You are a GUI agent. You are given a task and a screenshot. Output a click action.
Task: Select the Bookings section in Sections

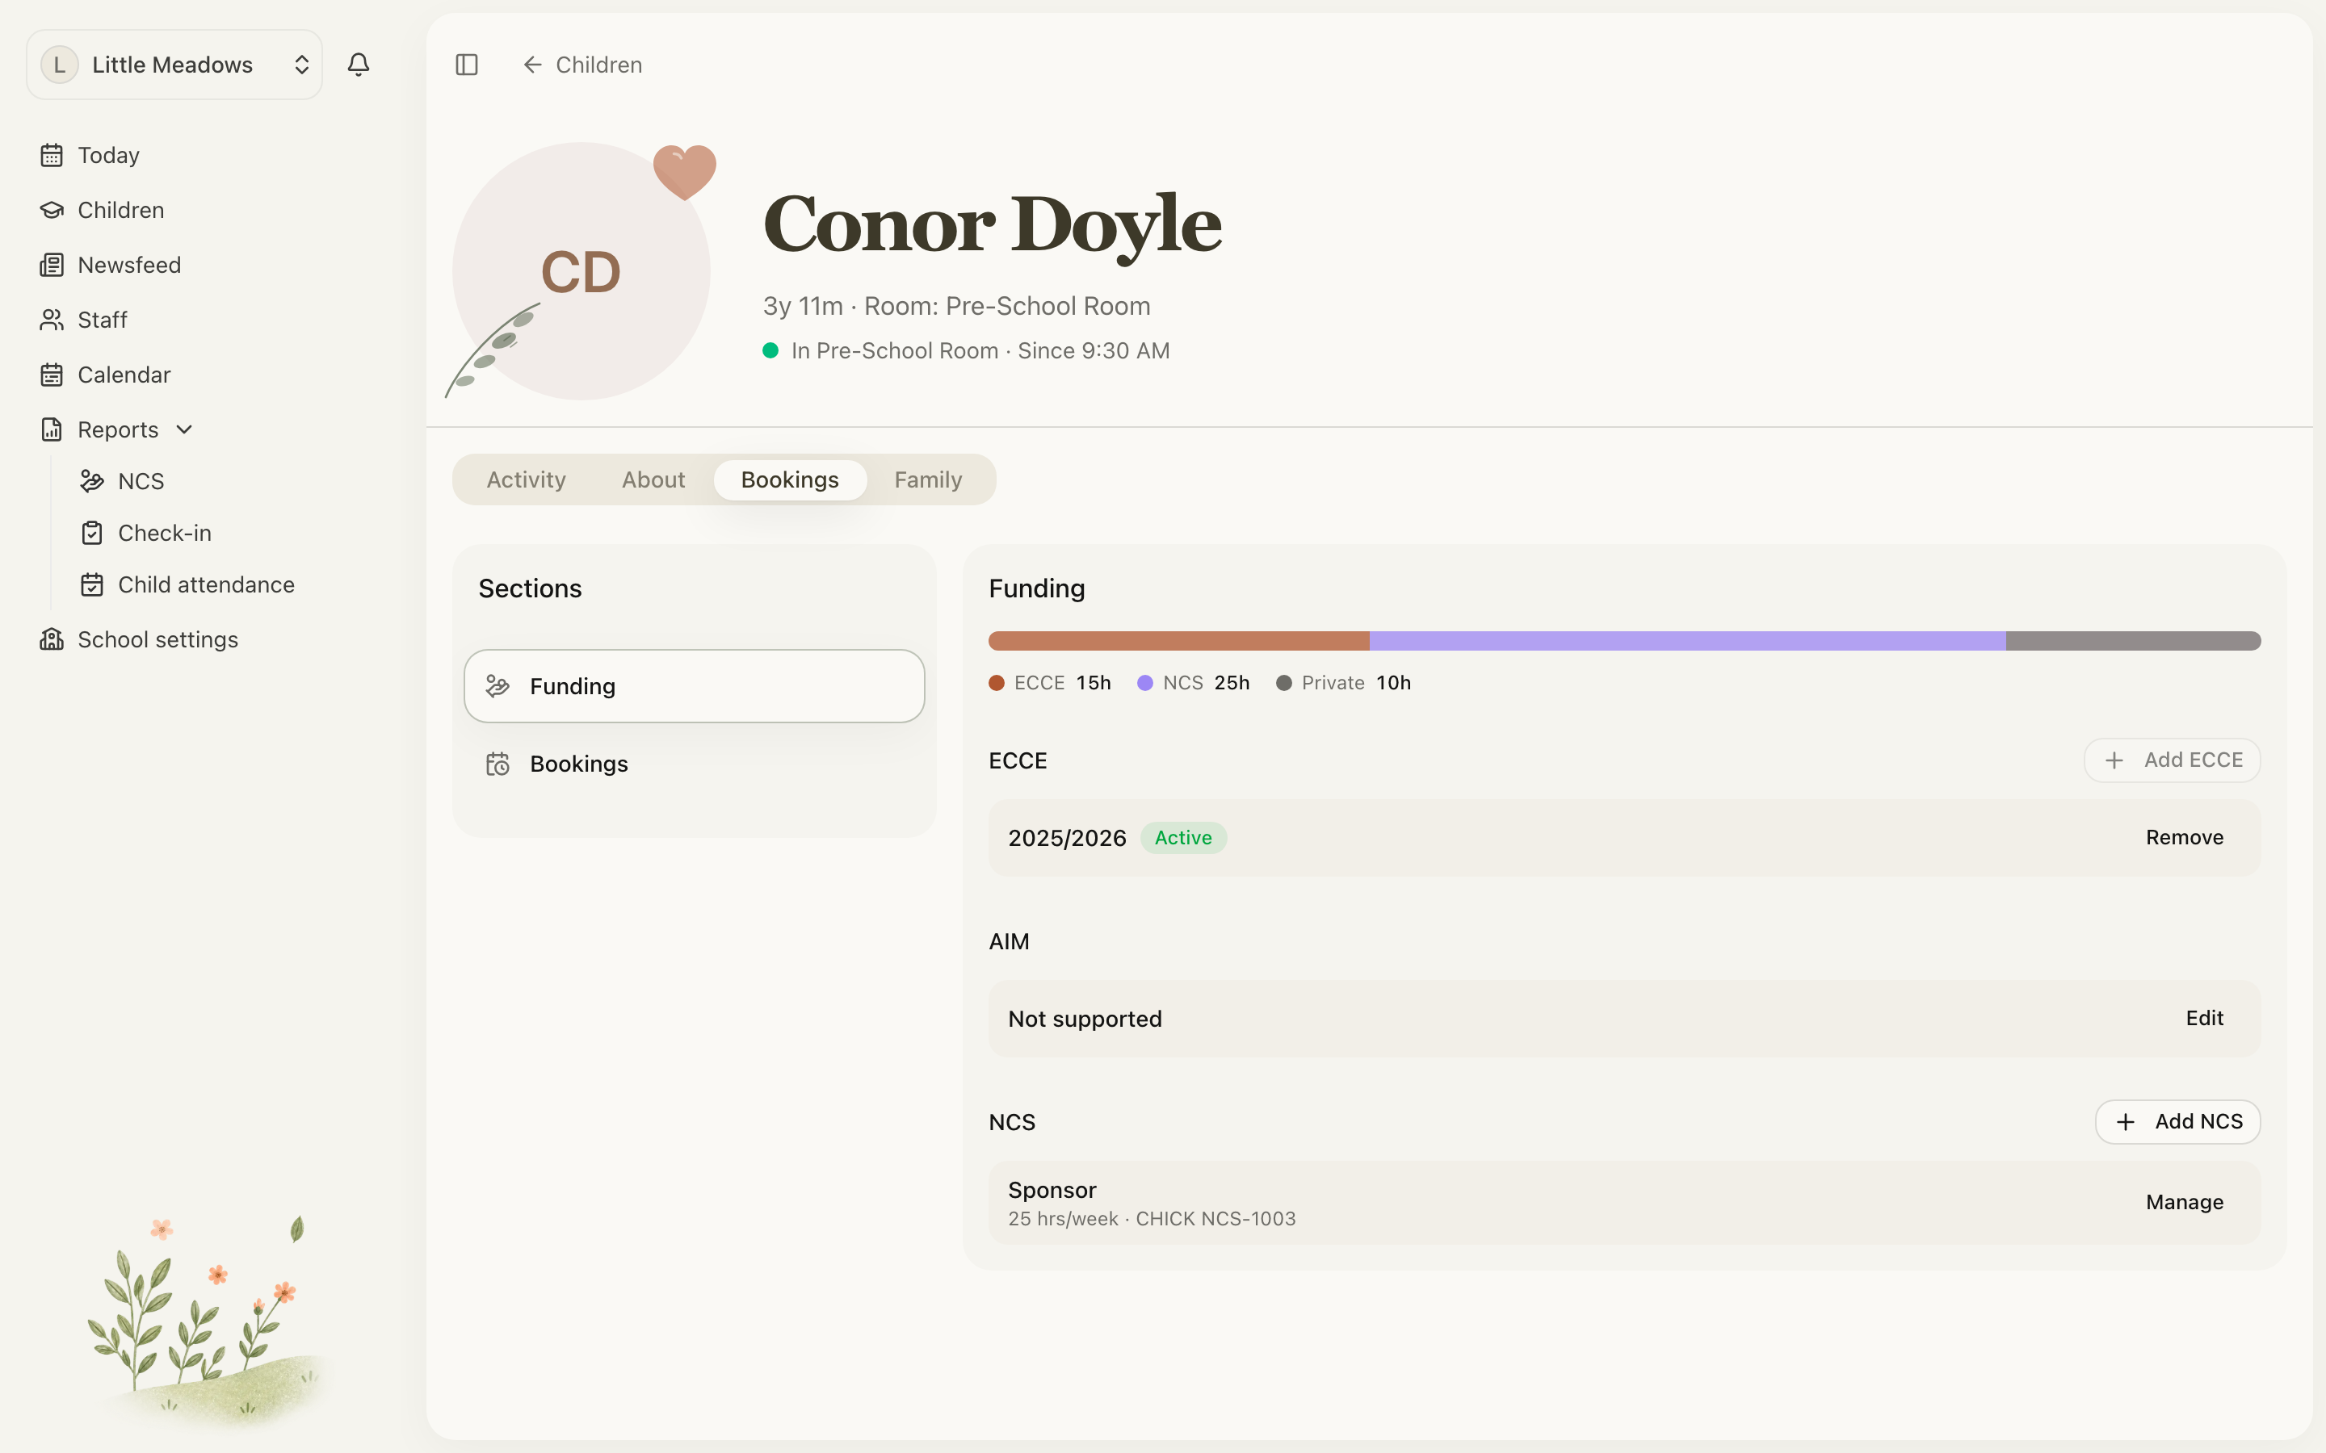[694, 764]
